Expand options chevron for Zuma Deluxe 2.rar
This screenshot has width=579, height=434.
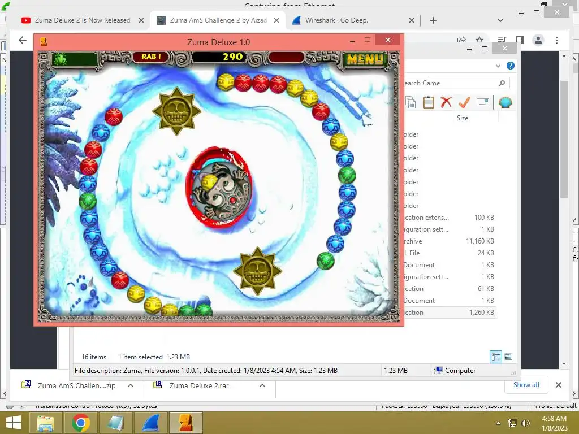coord(262,385)
